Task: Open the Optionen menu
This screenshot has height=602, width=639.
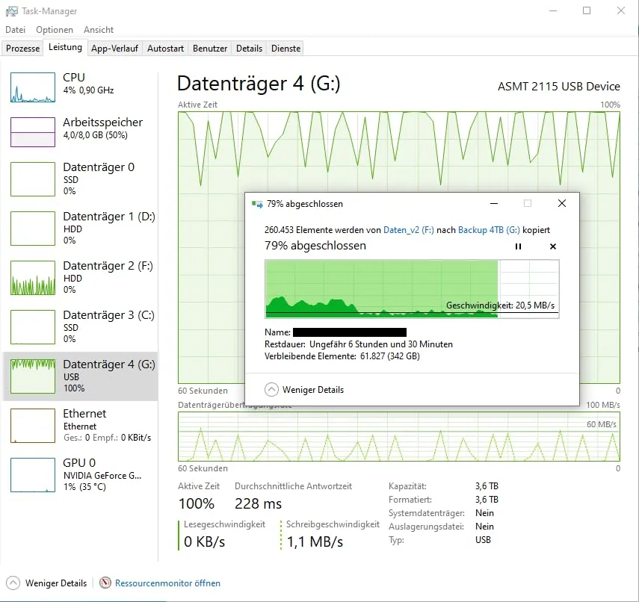Action: point(55,30)
